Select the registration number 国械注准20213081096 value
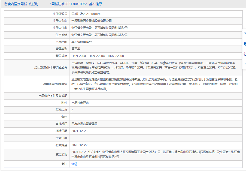Viewport: 246px width, 171px height. click(86, 14)
